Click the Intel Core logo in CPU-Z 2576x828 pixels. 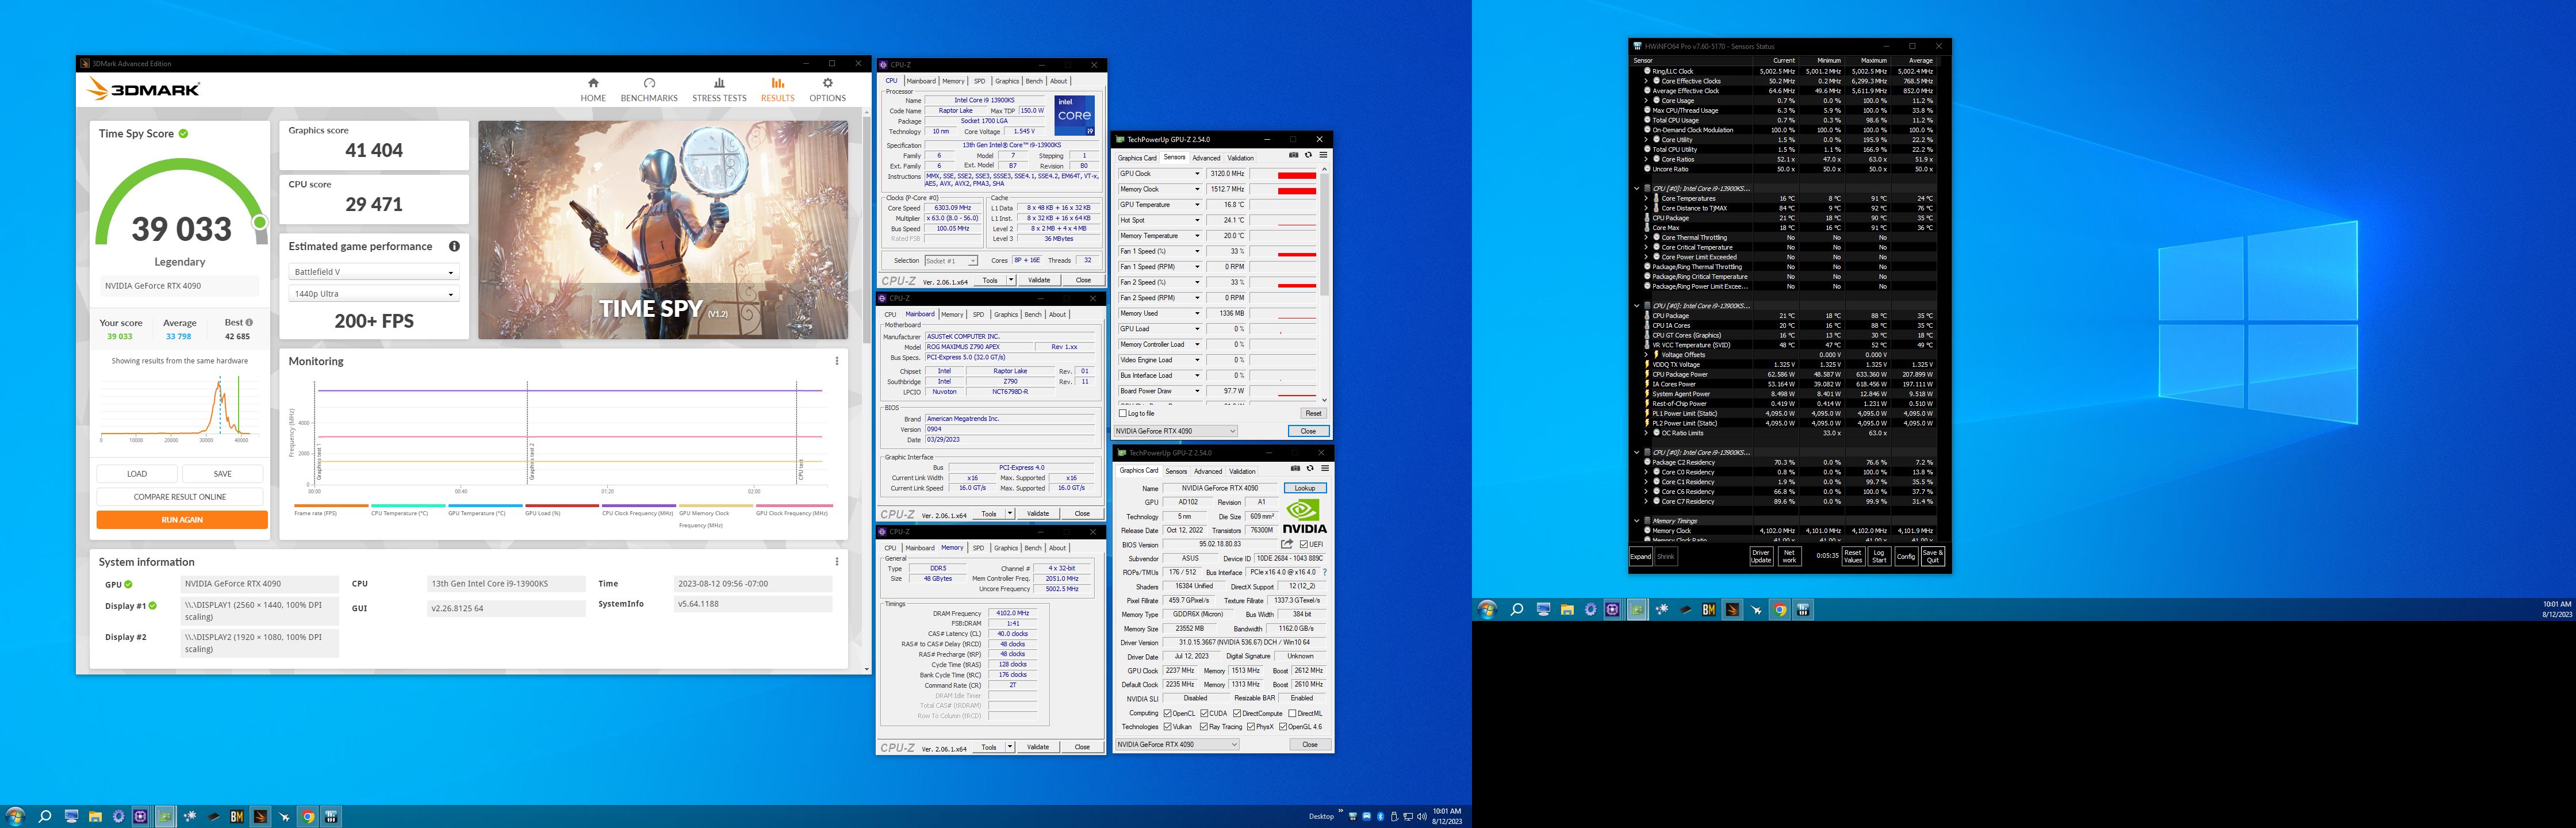[x=1074, y=115]
